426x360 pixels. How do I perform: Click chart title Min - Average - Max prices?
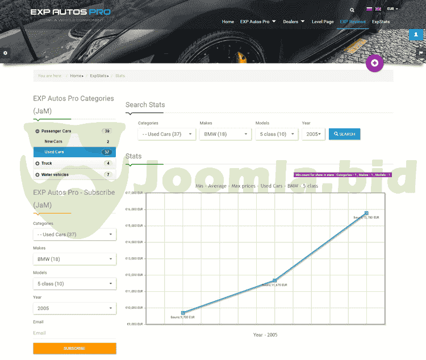pos(257,186)
